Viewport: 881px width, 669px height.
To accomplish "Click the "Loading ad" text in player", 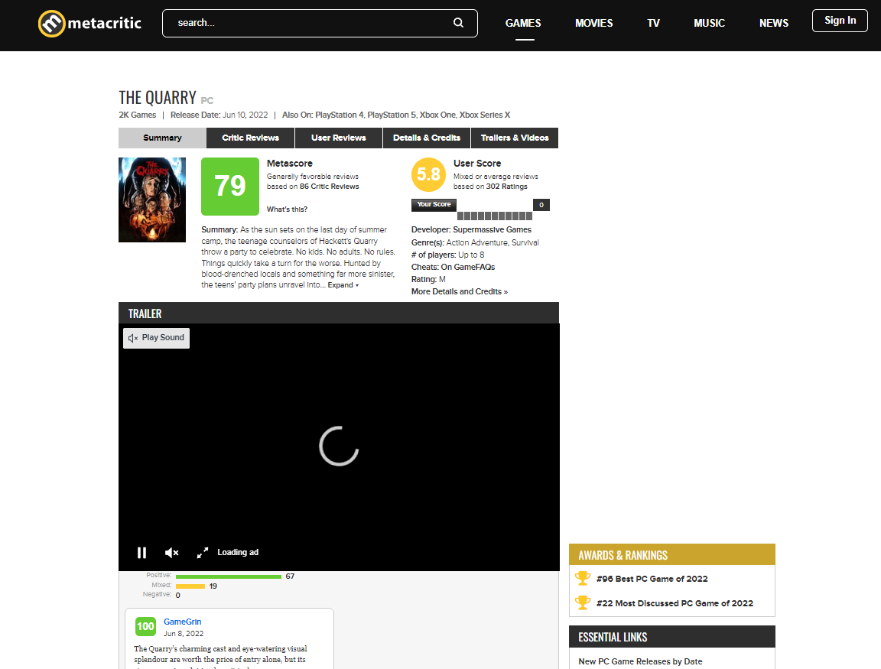I will coord(239,553).
